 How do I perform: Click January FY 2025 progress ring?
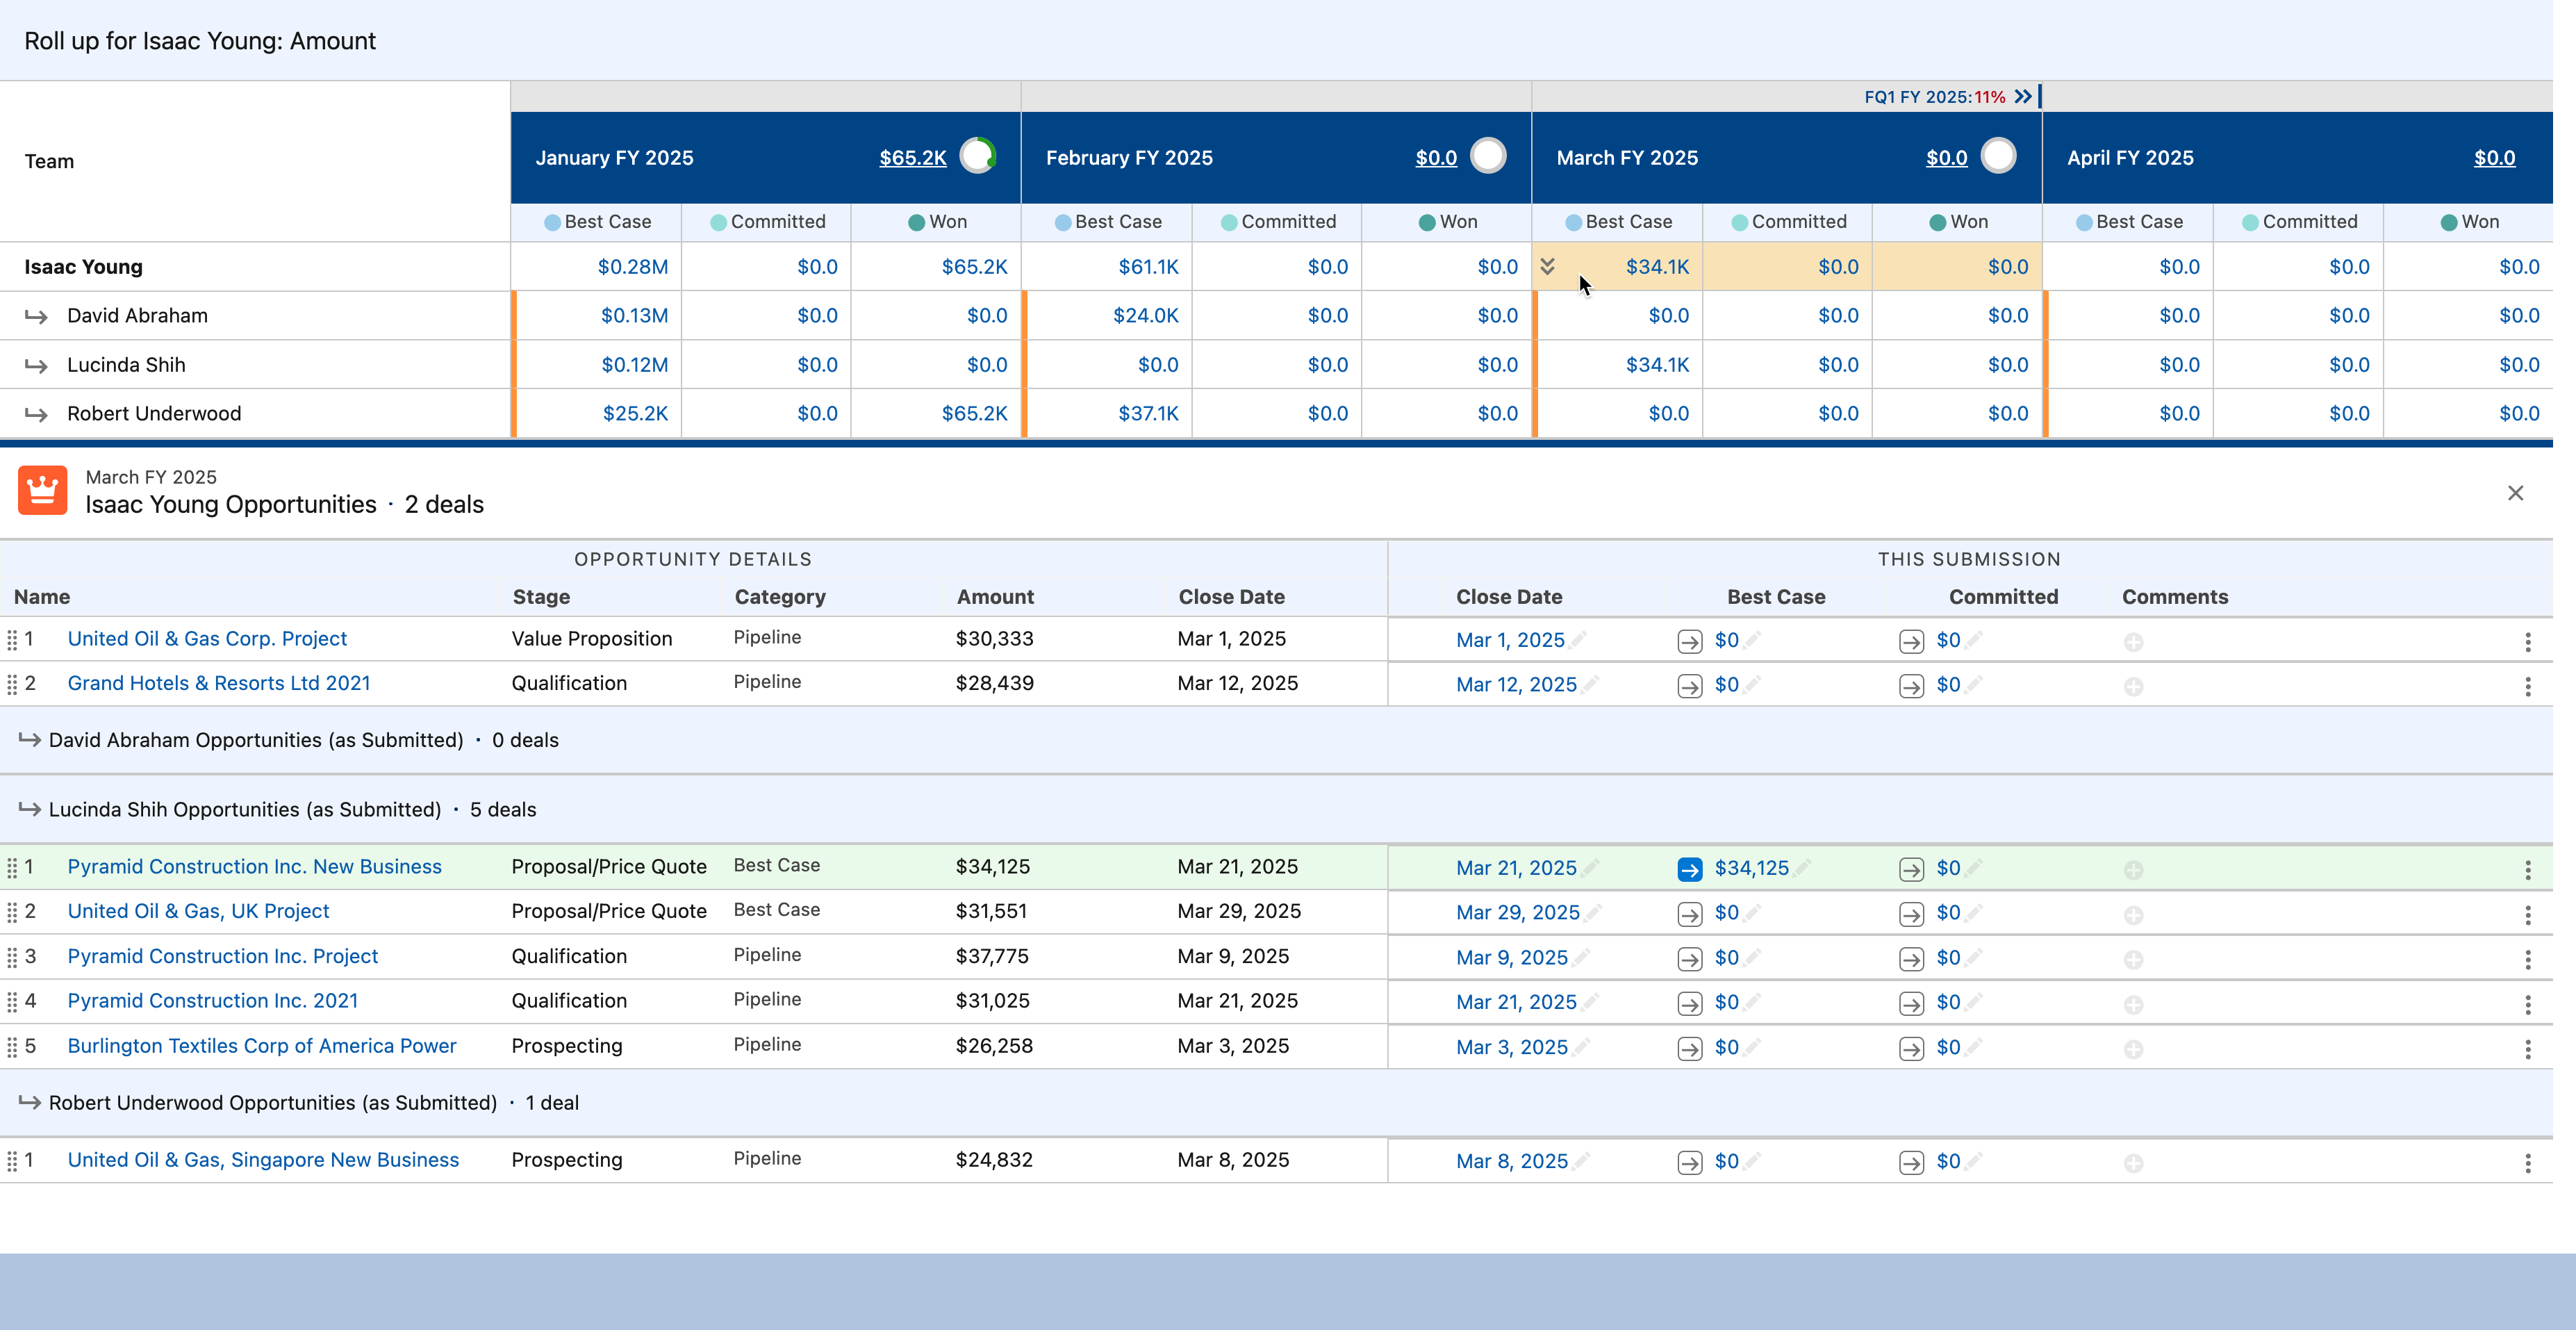tap(977, 156)
